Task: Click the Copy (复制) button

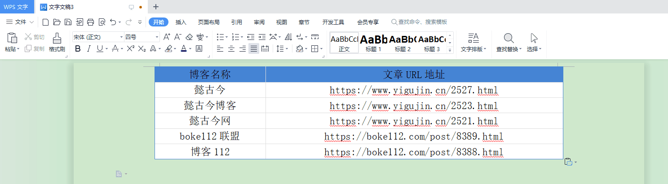Action: click(35, 48)
